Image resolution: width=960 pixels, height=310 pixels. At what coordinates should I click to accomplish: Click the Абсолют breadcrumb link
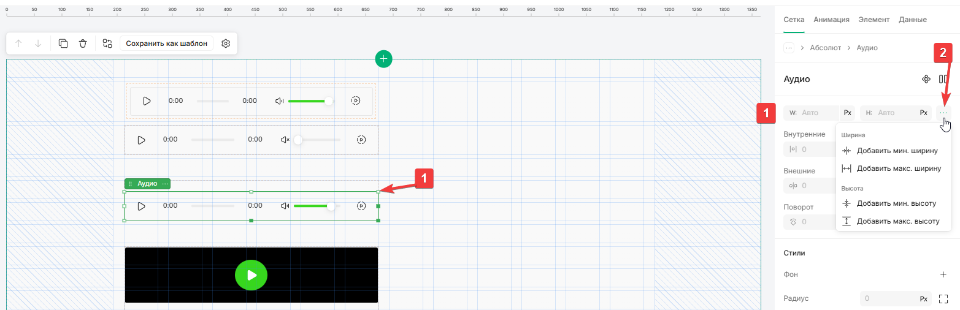point(825,48)
